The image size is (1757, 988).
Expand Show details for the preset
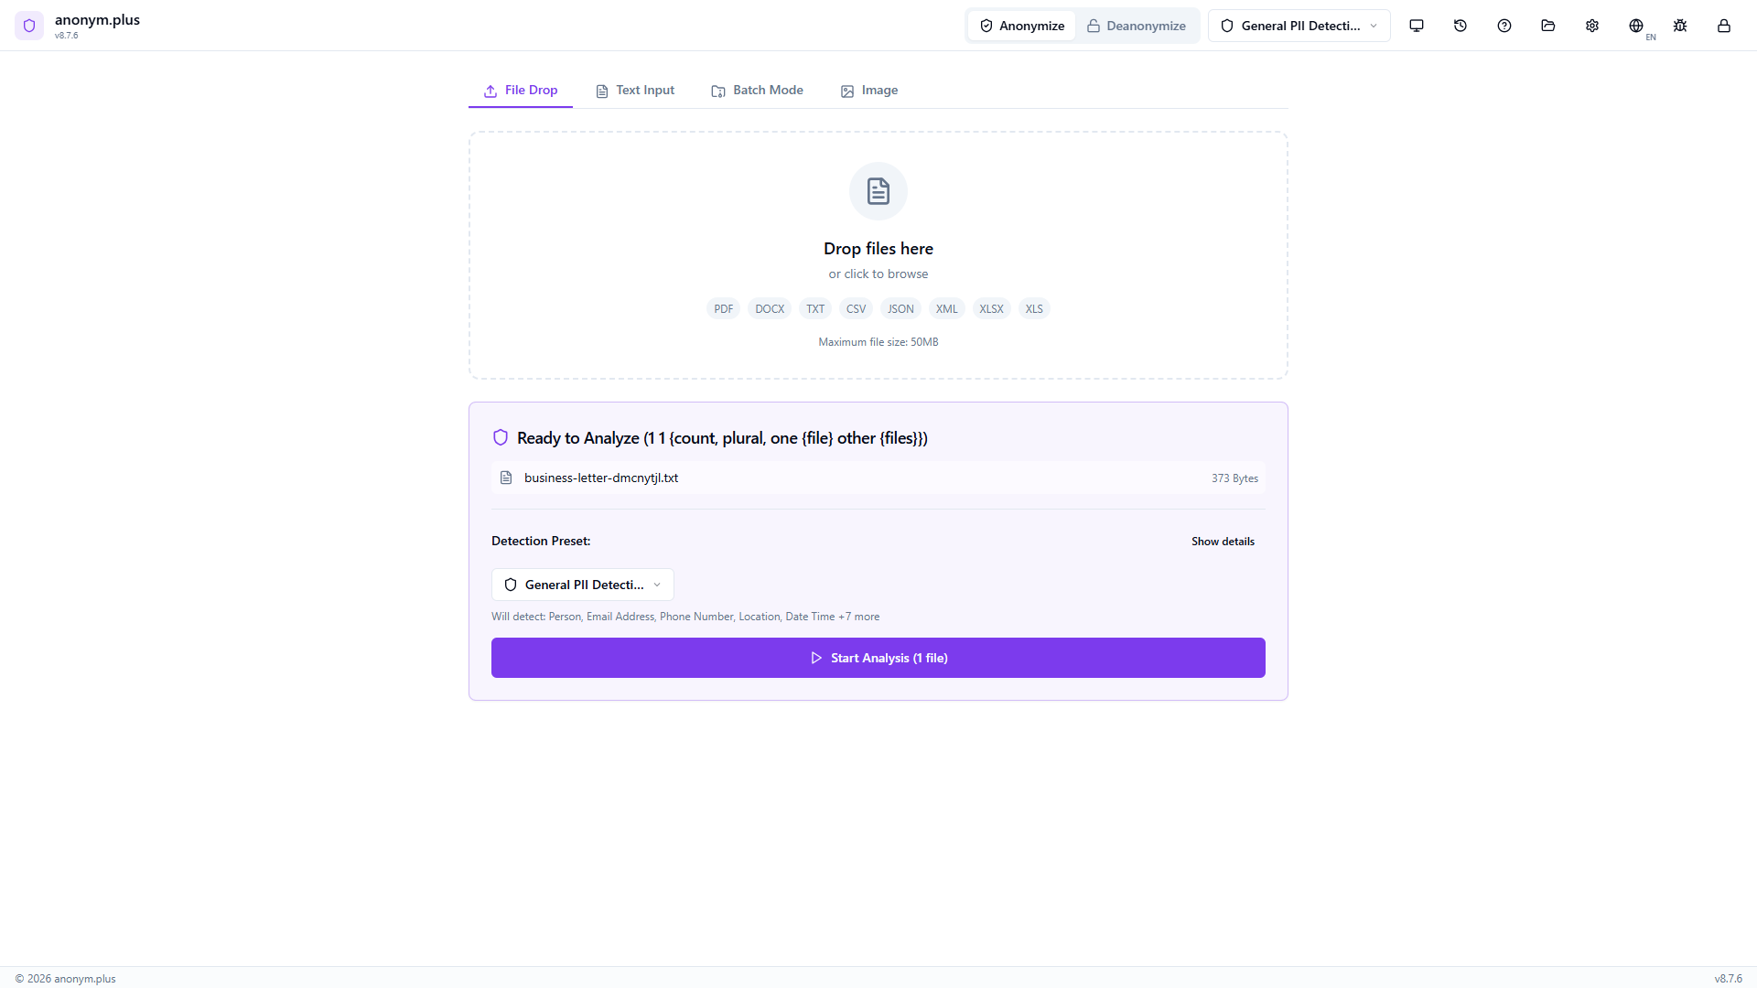pos(1223,542)
